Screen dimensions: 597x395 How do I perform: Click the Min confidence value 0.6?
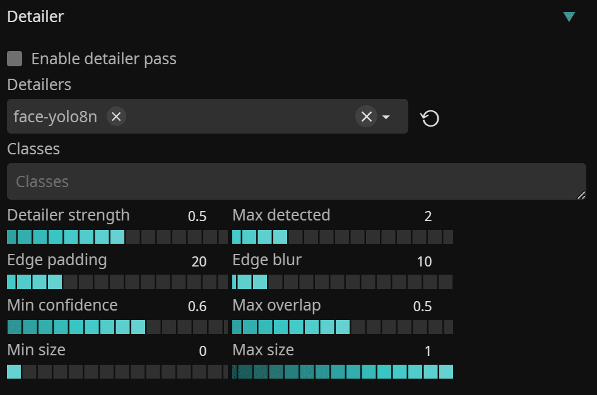pos(198,306)
